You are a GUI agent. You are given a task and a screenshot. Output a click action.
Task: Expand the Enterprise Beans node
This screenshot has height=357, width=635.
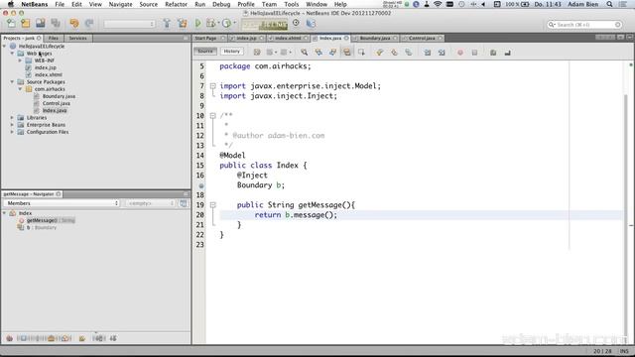12,125
